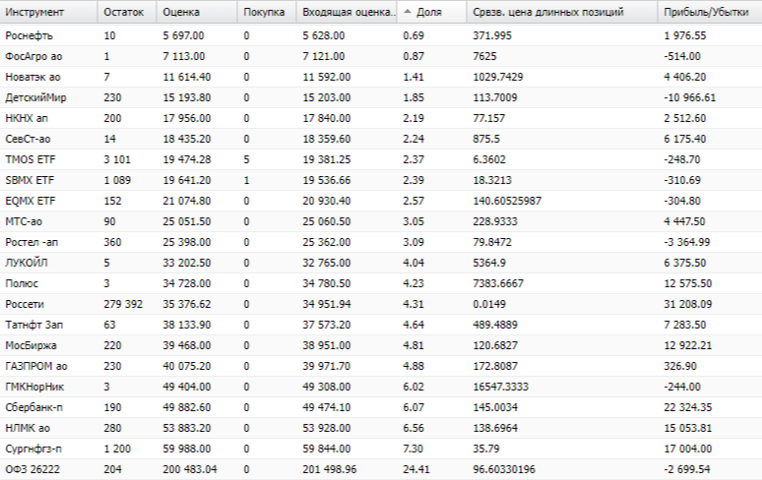
Task: Click the ДетскийМир loss -10 966.61
Action: click(689, 97)
